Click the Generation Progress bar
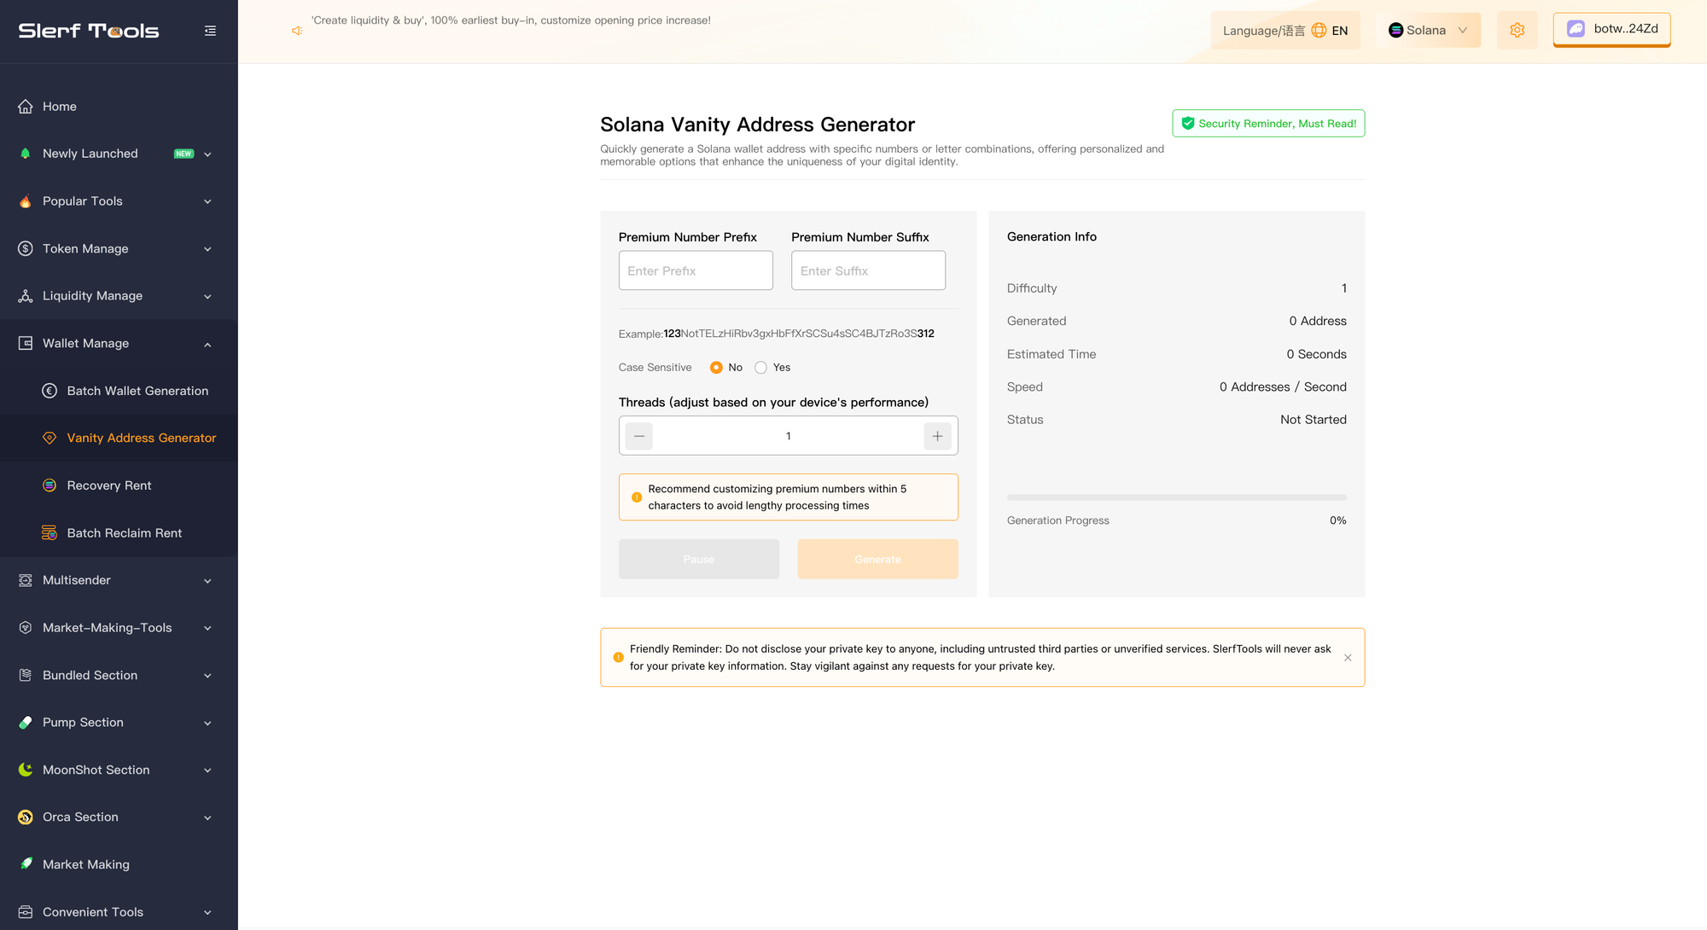This screenshot has width=1707, height=930. click(1176, 497)
